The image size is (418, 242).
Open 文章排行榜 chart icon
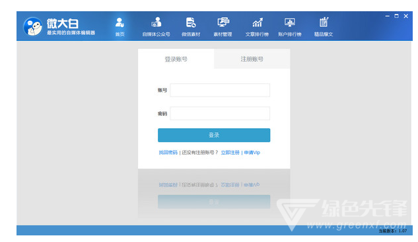257,26
